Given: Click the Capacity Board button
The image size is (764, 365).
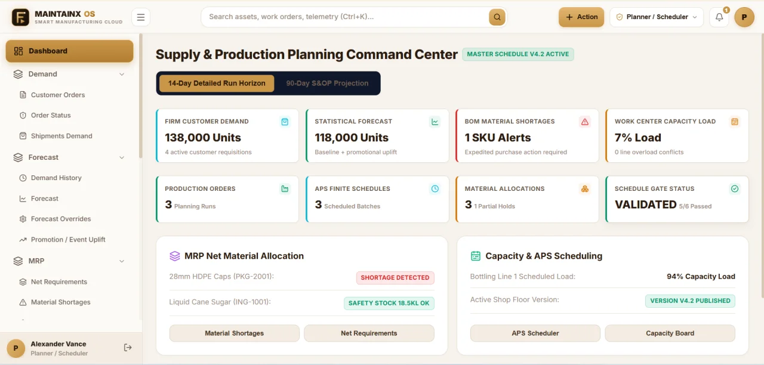Looking at the screenshot, I should (x=670, y=333).
